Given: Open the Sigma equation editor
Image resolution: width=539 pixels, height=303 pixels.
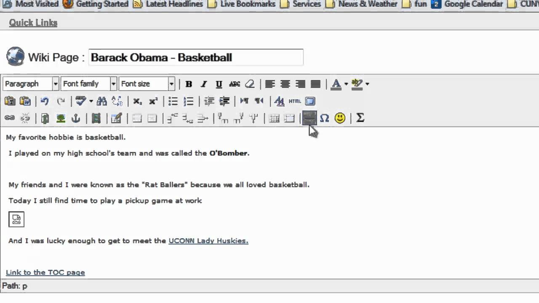Looking at the screenshot, I should (x=360, y=118).
